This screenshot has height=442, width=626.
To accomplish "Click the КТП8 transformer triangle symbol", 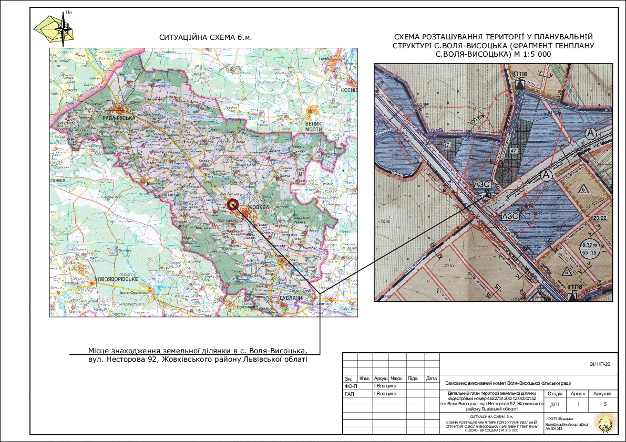I will point(573,296).
